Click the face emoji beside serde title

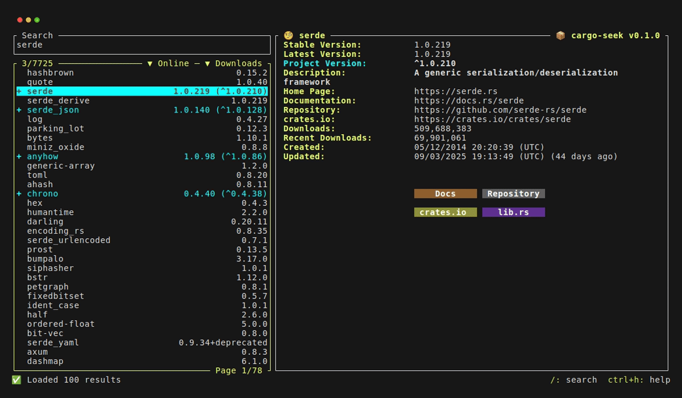coord(289,35)
